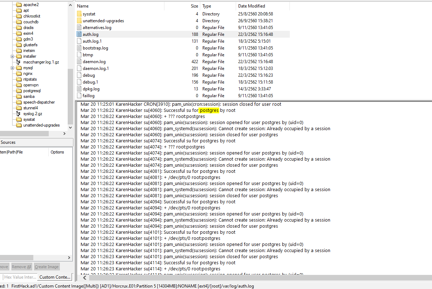Click the gdm3 folder icon
The image size is (432, 289).
(x=19, y=39)
